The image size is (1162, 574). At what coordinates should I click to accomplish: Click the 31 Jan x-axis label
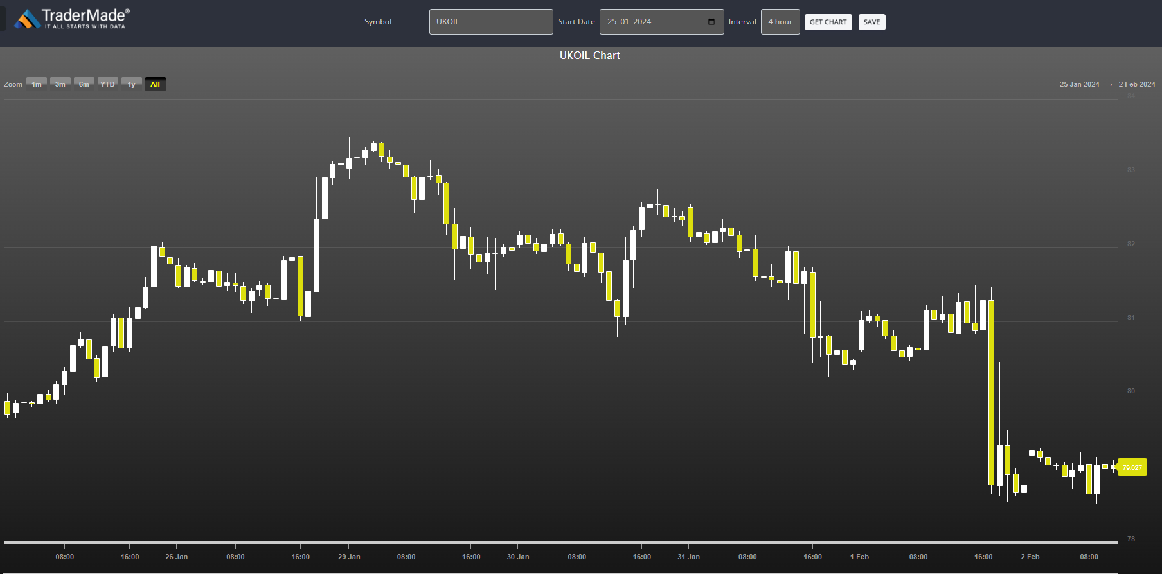point(688,557)
